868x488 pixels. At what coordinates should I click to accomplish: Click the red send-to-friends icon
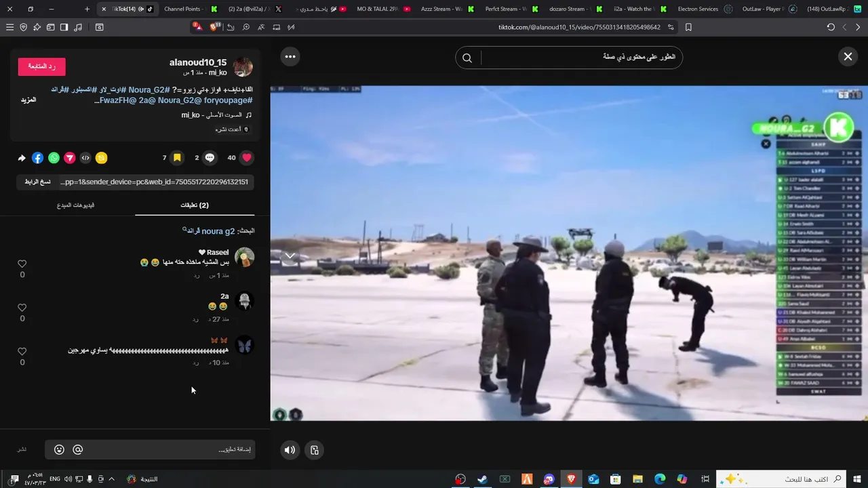point(70,158)
